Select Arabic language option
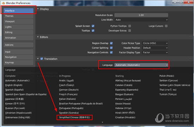Image resolution: width=194 pixels, height=127 pixels. pos(66,81)
